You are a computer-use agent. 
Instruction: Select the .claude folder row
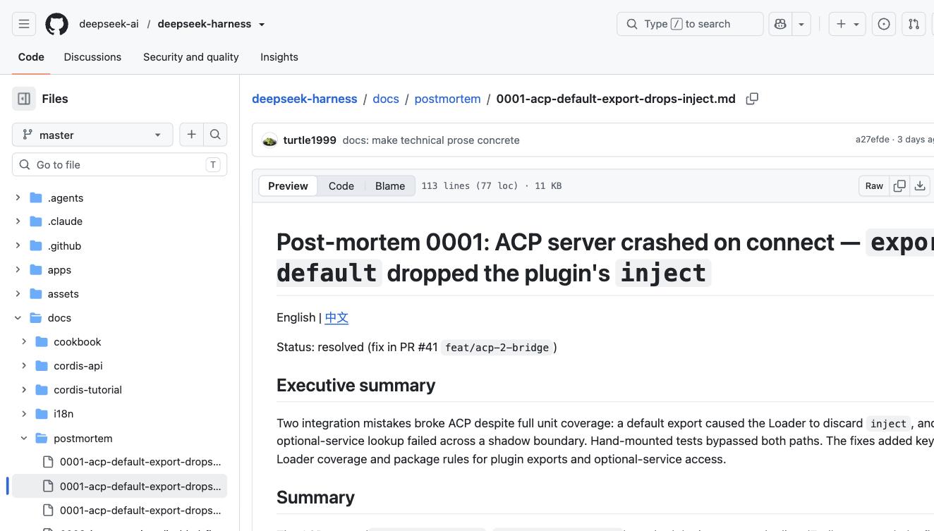(x=119, y=221)
